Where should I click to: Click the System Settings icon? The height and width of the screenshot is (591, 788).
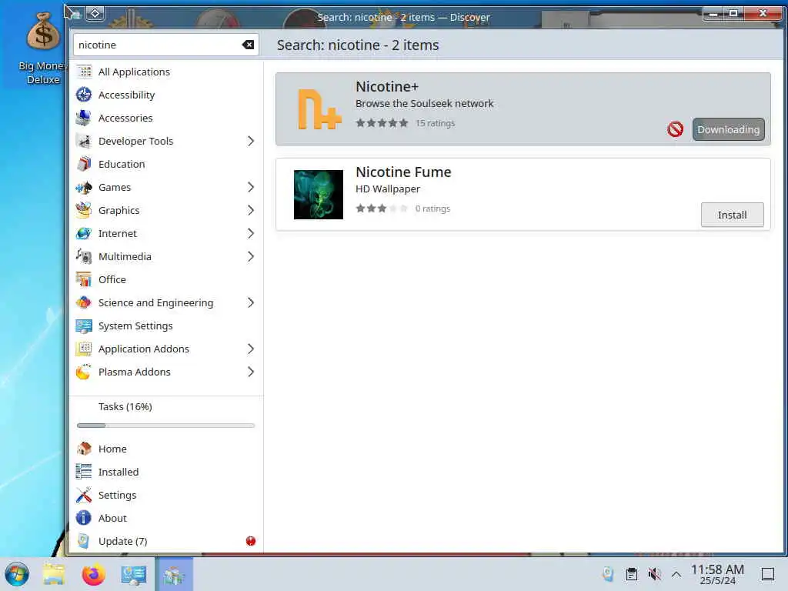click(x=84, y=326)
